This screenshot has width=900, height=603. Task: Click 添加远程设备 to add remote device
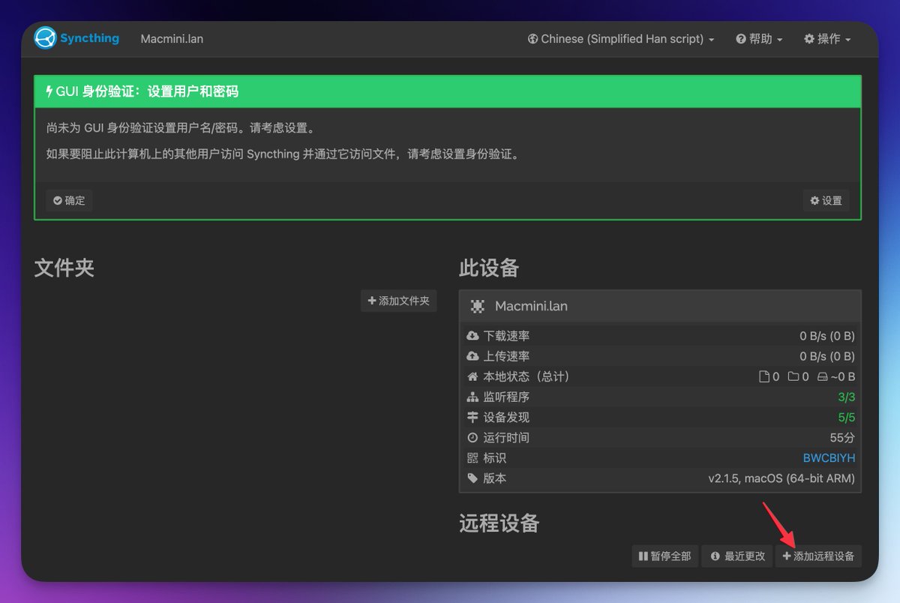pos(818,556)
